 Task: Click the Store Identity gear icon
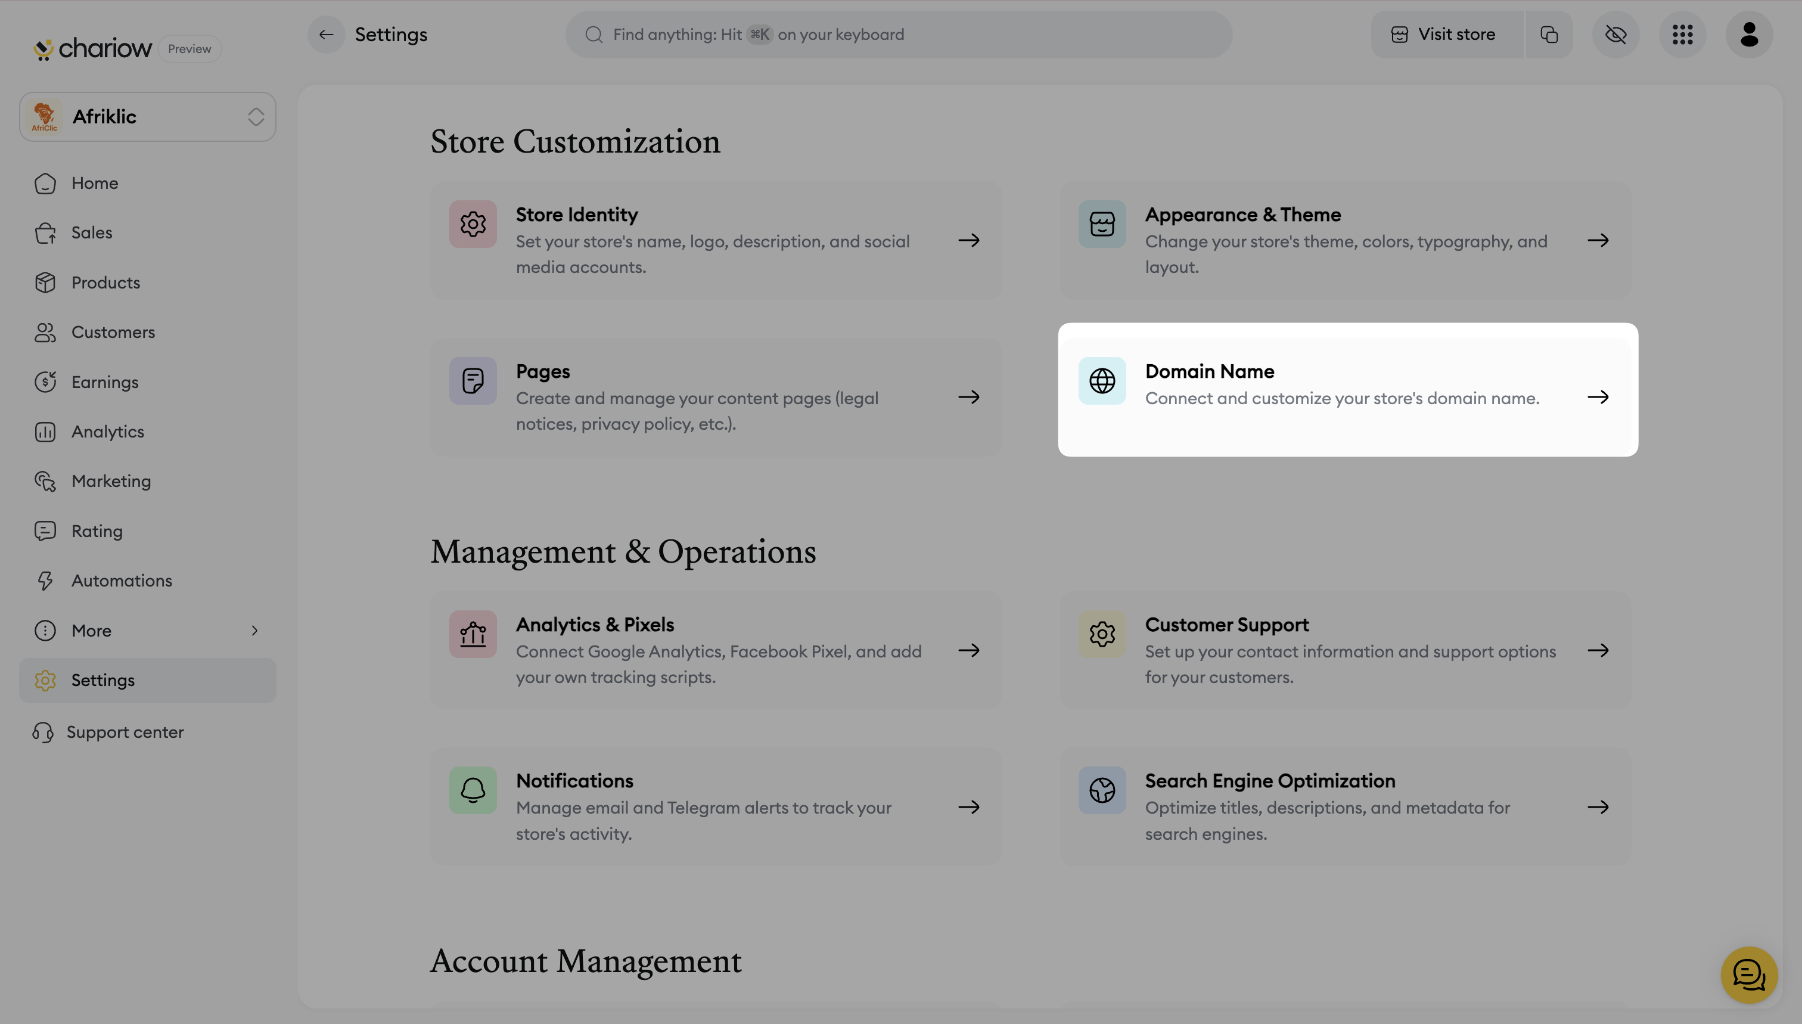click(x=473, y=224)
